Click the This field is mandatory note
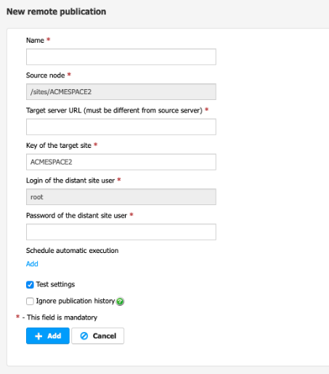This screenshot has height=374, width=329. click(x=62, y=317)
